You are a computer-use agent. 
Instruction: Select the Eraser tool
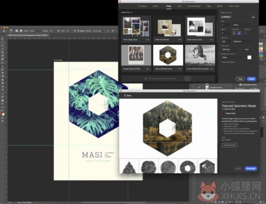point(2,72)
